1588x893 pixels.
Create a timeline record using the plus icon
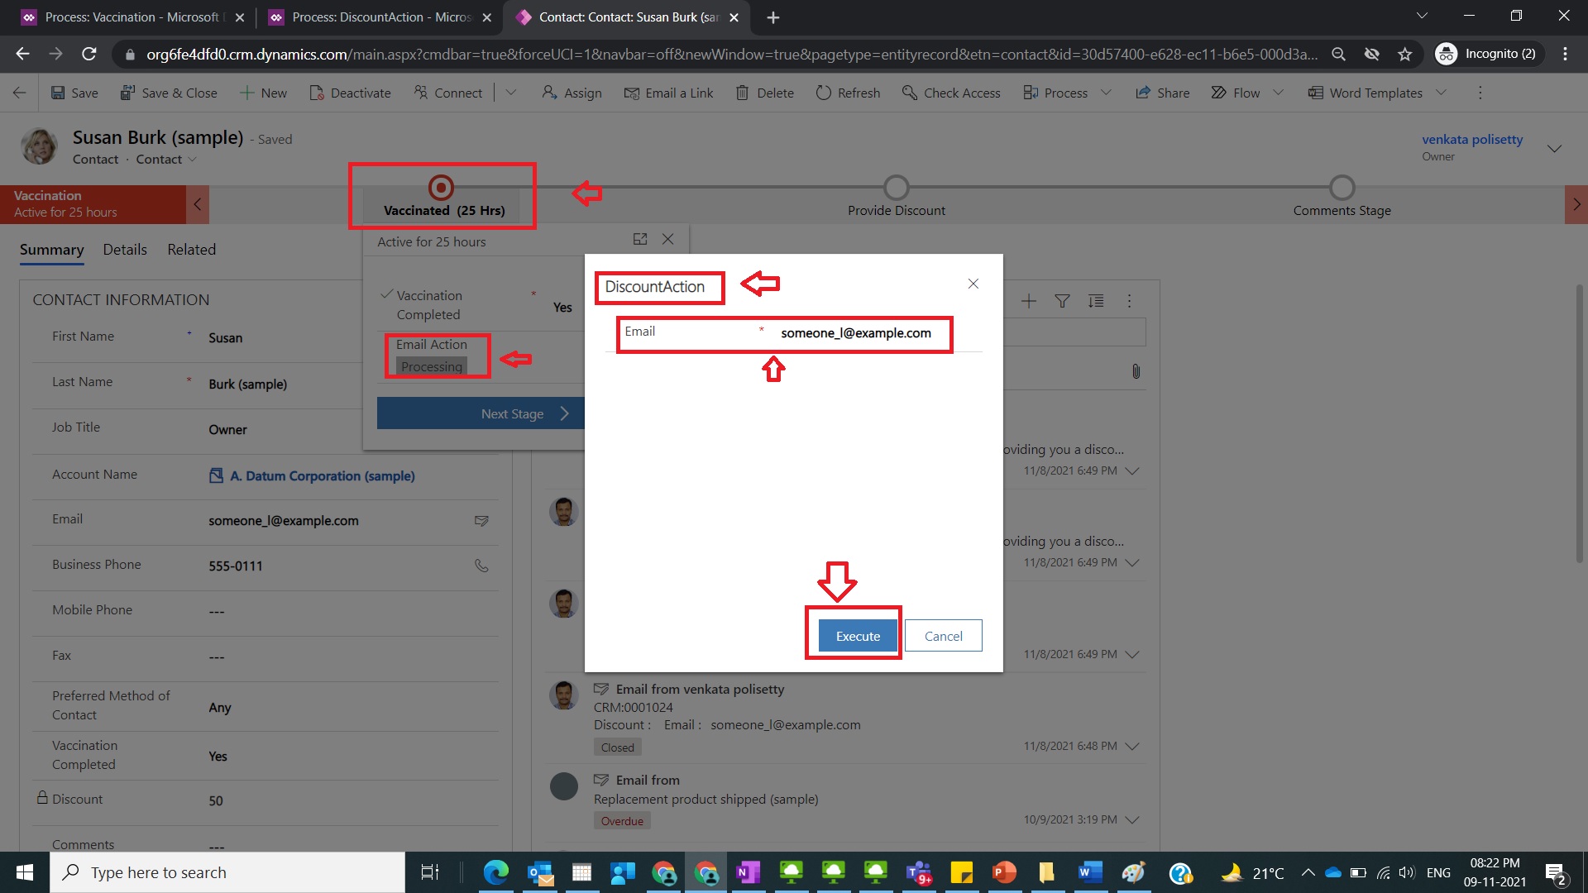[x=1029, y=301]
